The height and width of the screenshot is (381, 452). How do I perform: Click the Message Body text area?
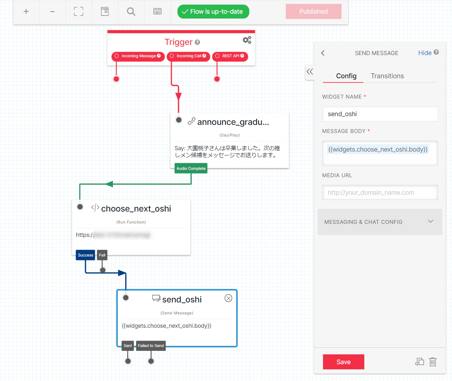click(x=380, y=153)
